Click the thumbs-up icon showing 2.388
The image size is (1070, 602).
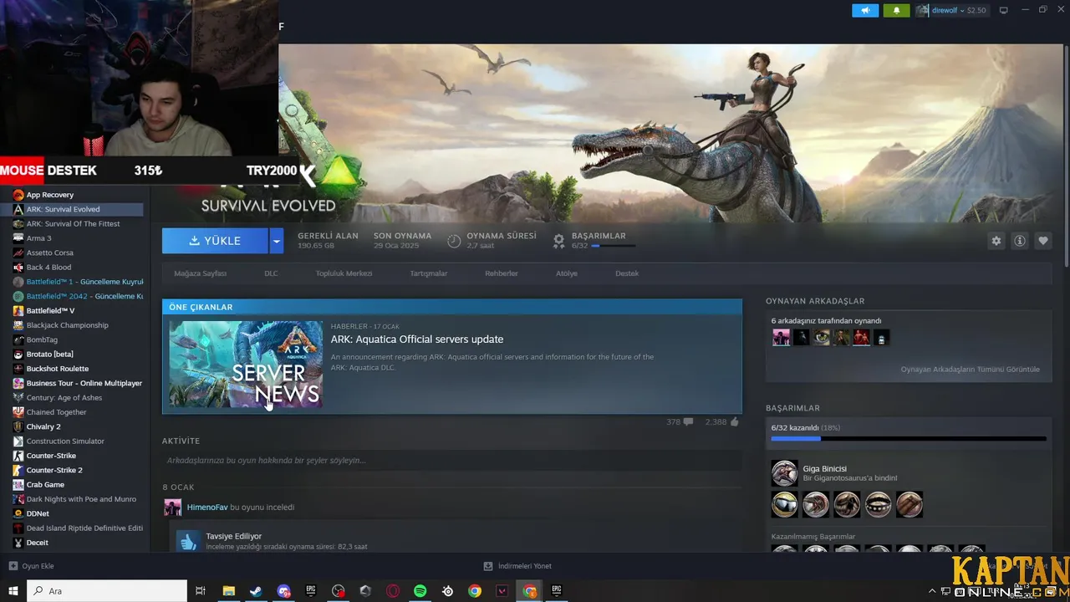[x=735, y=422]
